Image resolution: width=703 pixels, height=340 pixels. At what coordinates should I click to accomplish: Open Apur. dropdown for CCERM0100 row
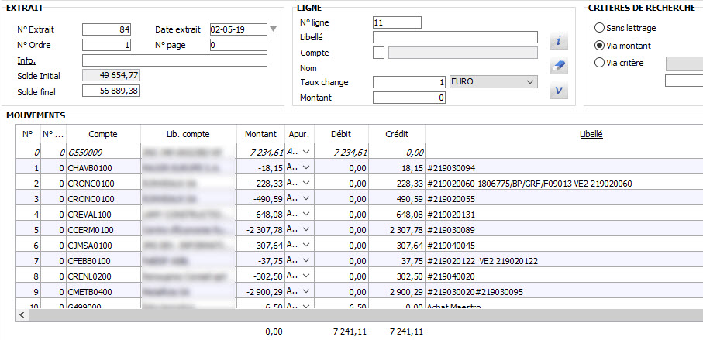[306, 230]
